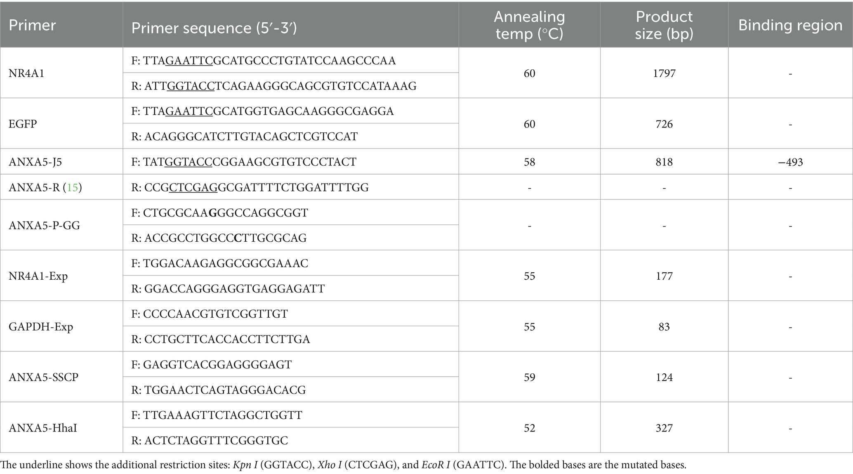Click the 1797 product size value
This screenshot has width=853, height=474.
[664, 73]
